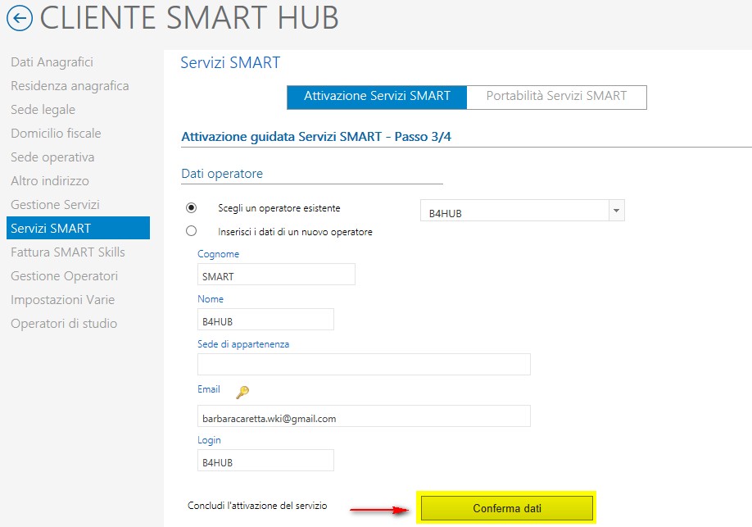
Task: Select 'Scegli un operatore esistente' radio button
Action: [x=192, y=208]
